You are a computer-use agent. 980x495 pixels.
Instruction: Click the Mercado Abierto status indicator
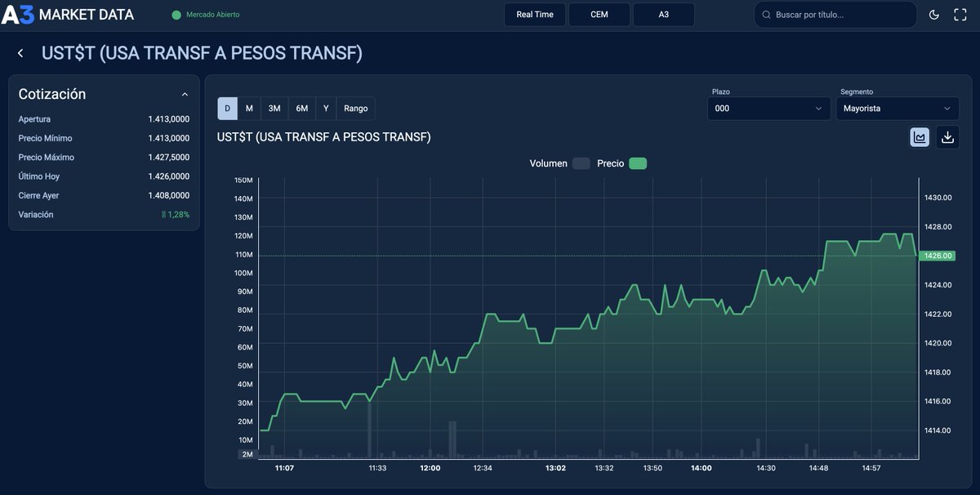coord(206,15)
